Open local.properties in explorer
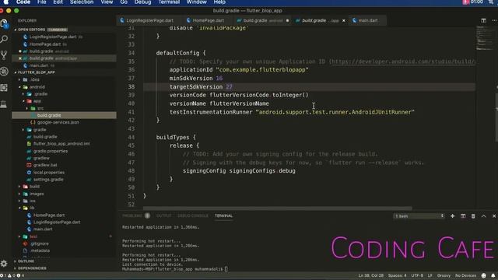This screenshot has height=280, width=498. 48,173
